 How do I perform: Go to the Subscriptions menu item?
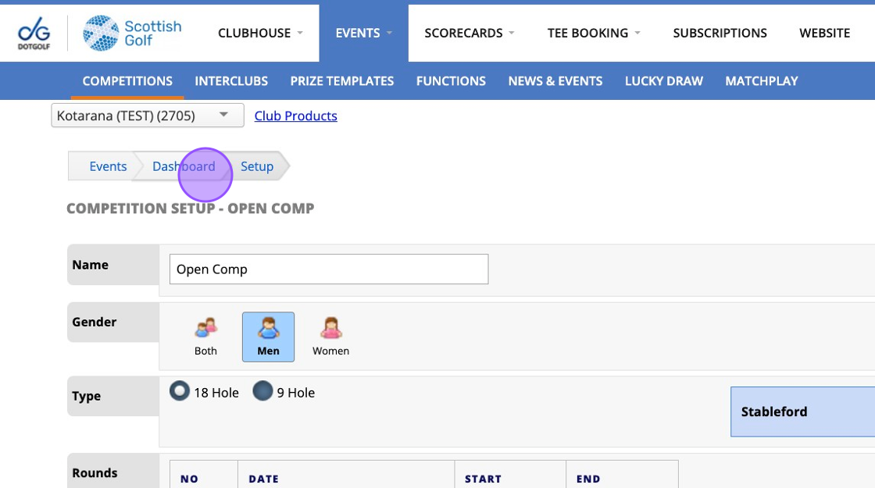pyautogui.click(x=720, y=33)
